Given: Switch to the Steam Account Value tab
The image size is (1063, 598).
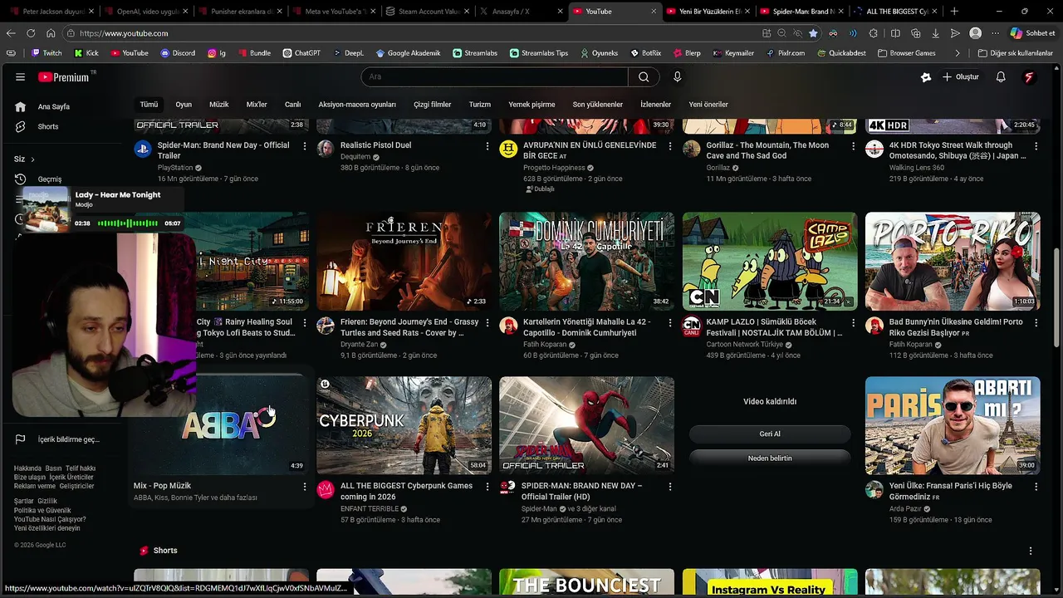Looking at the screenshot, I should pyautogui.click(x=429, y=12).
